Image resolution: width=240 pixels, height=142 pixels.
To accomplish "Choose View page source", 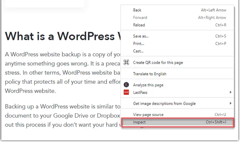I will [177, 115].
